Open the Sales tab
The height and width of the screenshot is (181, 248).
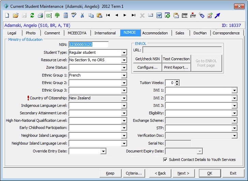point(180,33)
